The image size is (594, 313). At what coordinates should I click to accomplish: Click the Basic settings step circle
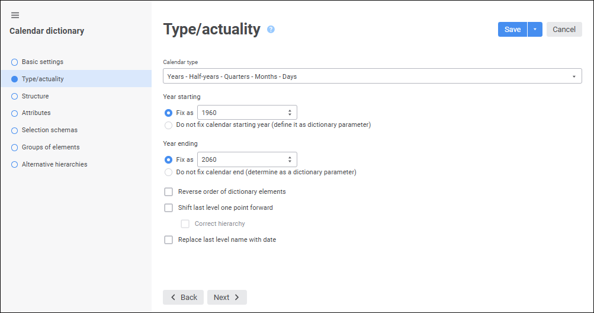pyautogui.click(x=14, y=62)
